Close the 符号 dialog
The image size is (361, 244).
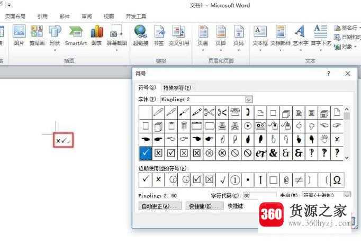tap(348, 74)
